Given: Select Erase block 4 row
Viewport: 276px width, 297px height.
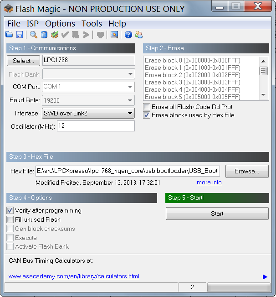Looking at the screenshot, I should [193, 89].
